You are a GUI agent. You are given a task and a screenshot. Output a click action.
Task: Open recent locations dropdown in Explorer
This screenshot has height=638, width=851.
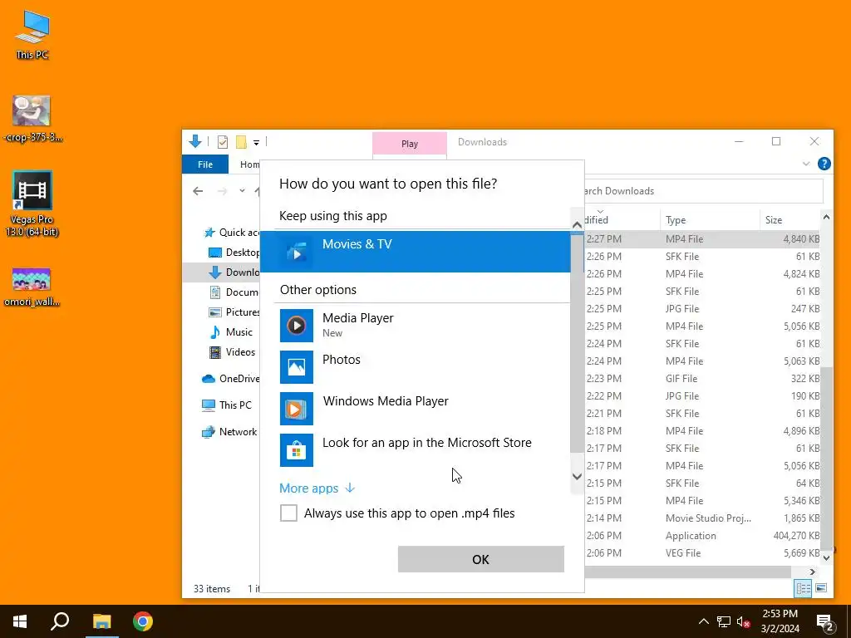click(242, 191)
